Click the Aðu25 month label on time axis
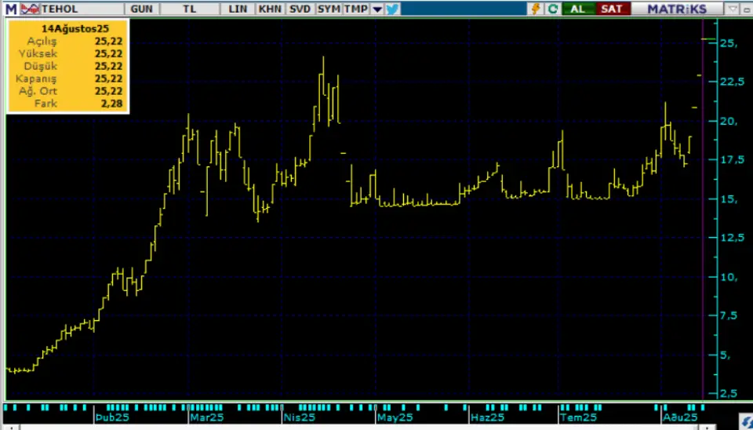 [x=680, y=417]
